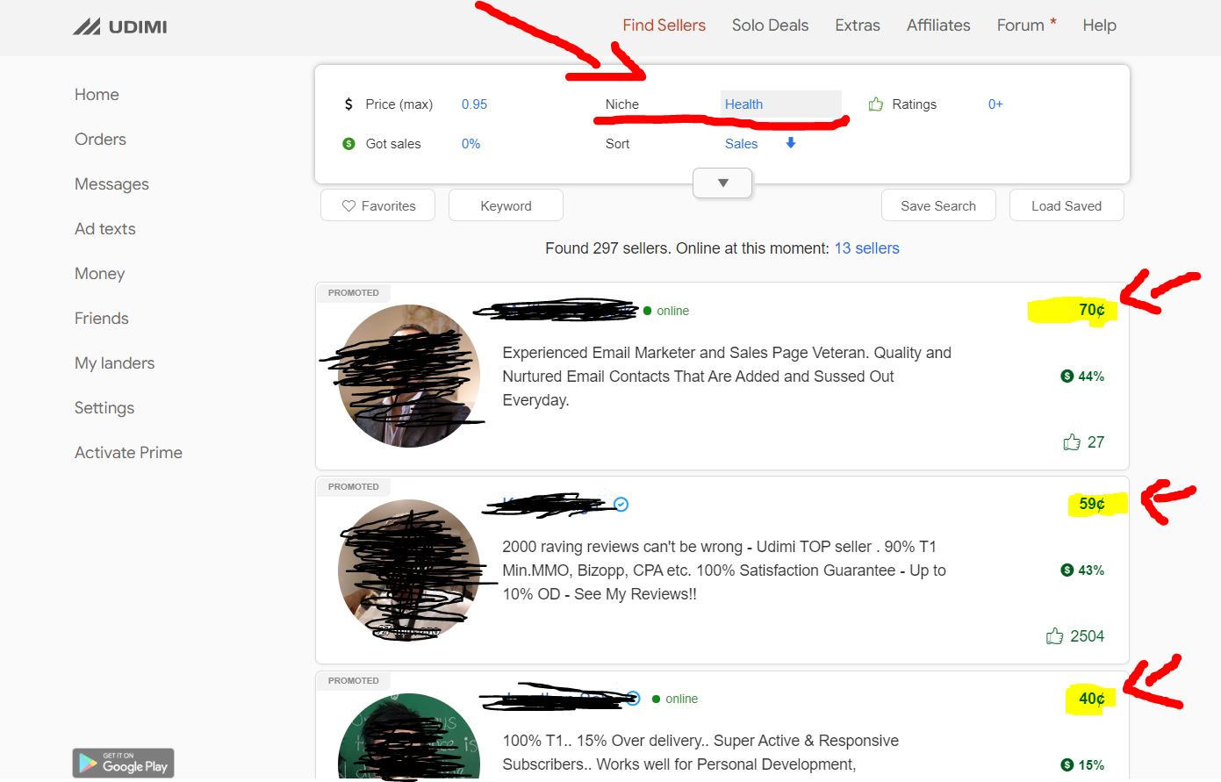1221x782 pixels.
Task: Change the Got sales value 0%
Action: tap(470, 144)
